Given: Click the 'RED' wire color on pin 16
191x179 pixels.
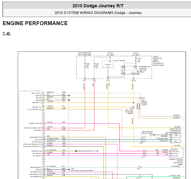Looking at the screenshot, I should [x=48, y=129].
